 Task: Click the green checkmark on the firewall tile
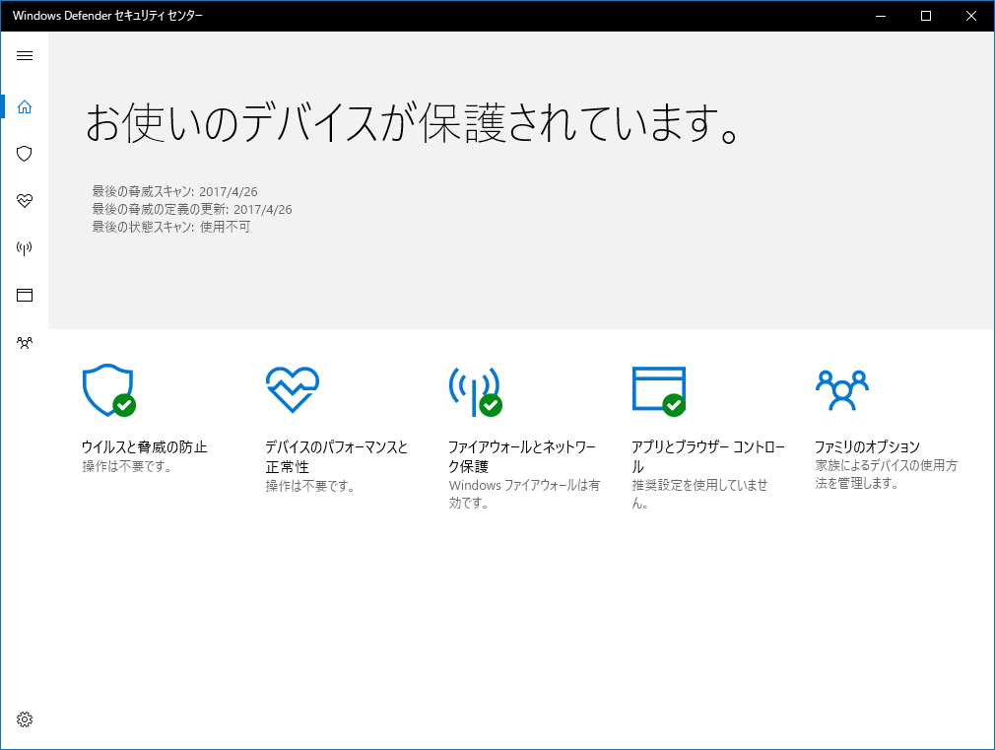[490, 406]
